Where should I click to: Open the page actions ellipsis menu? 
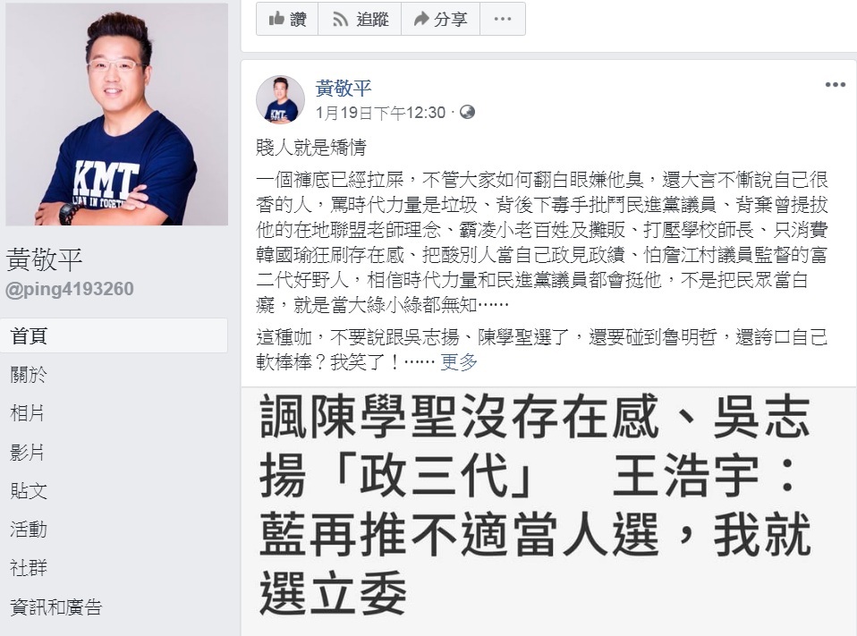(x=503, y=19)
